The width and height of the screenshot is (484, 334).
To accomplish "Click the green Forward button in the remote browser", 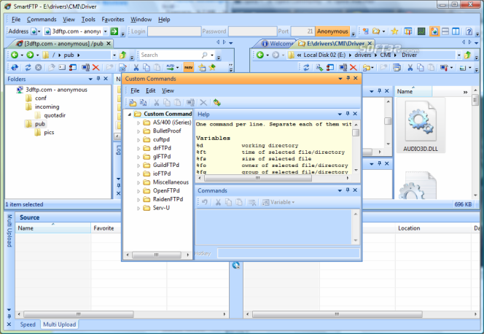I will pos(30,55).
